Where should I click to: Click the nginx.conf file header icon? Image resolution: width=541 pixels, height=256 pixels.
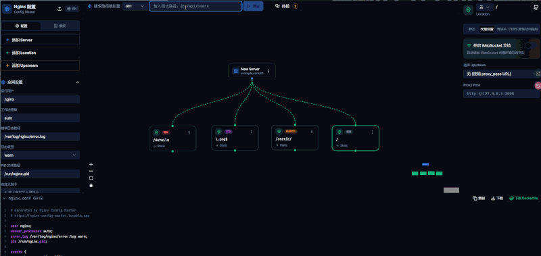(4, 199)
